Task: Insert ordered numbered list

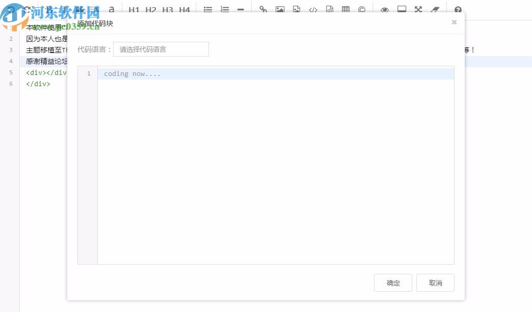Action: 225,10
